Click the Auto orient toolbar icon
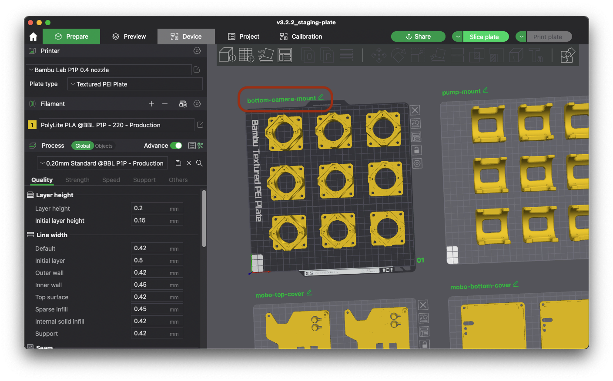This screenshot has width=613, height=381. [265, 55]
